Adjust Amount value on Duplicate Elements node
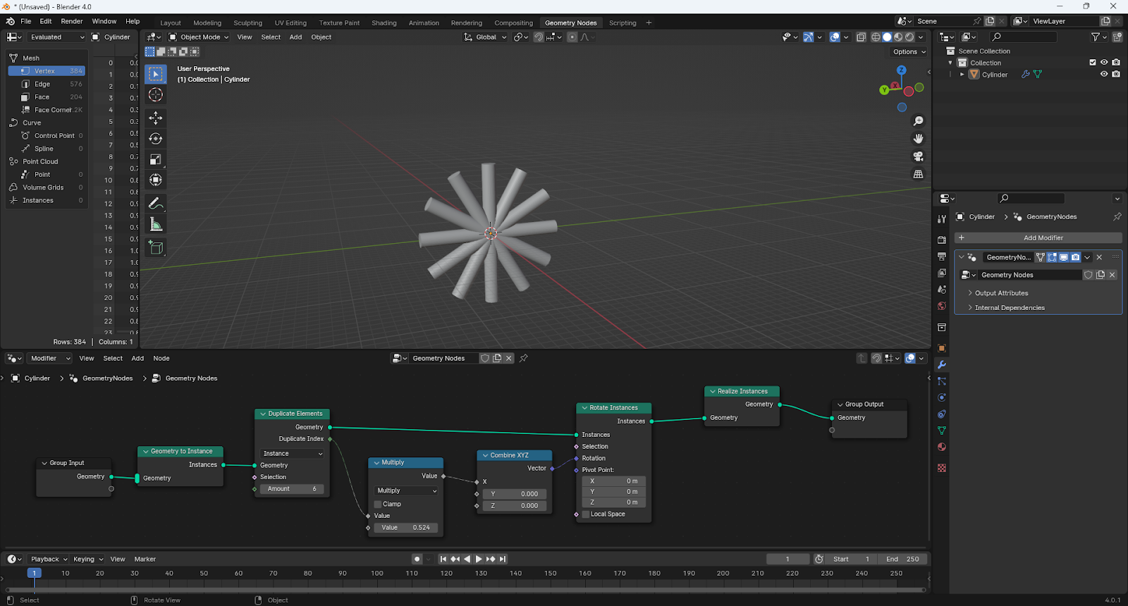1128x606 pixels. click(292, 488)
